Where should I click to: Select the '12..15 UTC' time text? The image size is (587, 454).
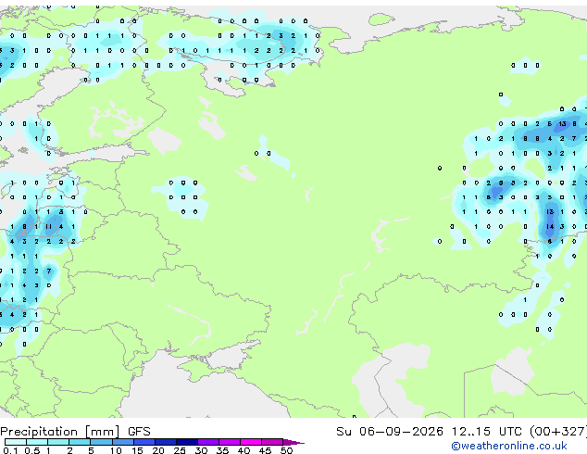(x=486, y=431)
